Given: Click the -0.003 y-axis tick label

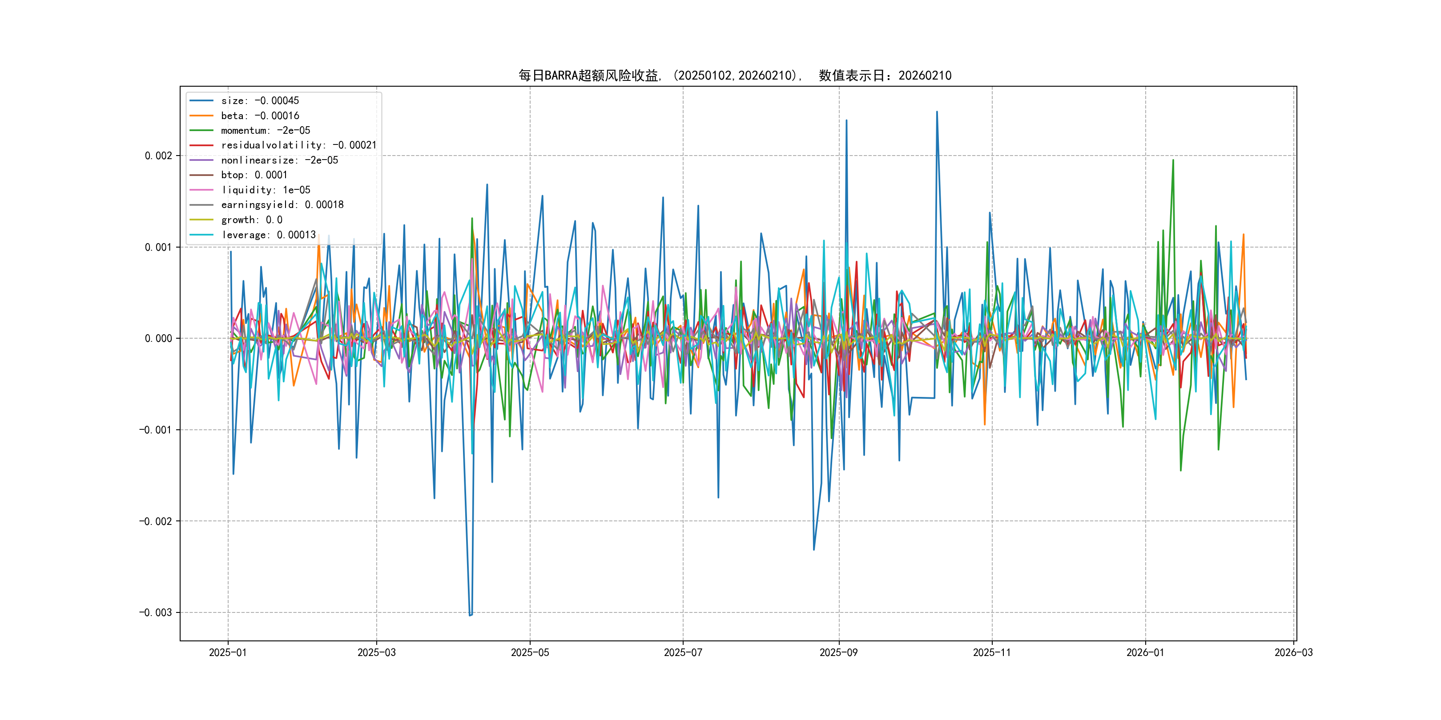Looking at the screenshot, I should (x=156, y=613).
